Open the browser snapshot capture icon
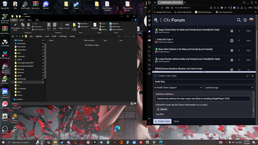The image size is (258, 145). [218, 8]
